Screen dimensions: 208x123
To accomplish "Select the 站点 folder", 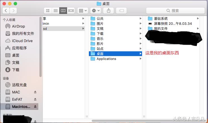I will tap(115, 49).
